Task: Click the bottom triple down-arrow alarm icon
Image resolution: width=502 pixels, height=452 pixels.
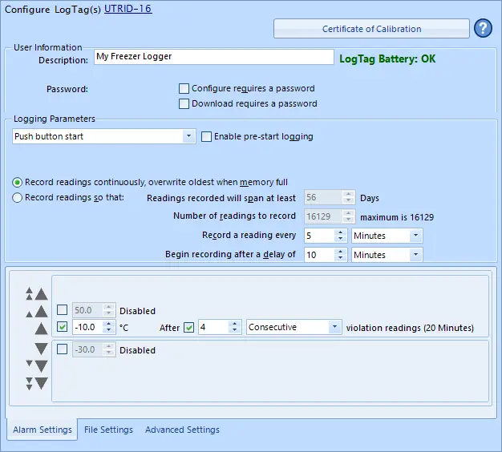Action: [36, 383]
